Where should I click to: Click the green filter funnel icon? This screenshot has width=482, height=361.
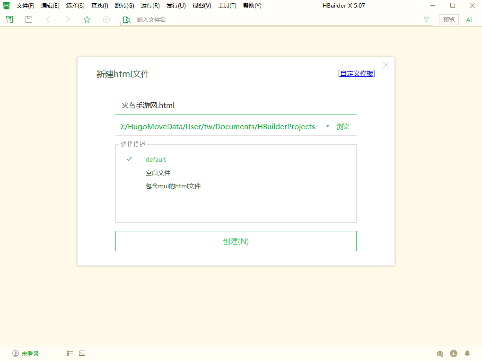pyautogui.click(x=426, y=20)
